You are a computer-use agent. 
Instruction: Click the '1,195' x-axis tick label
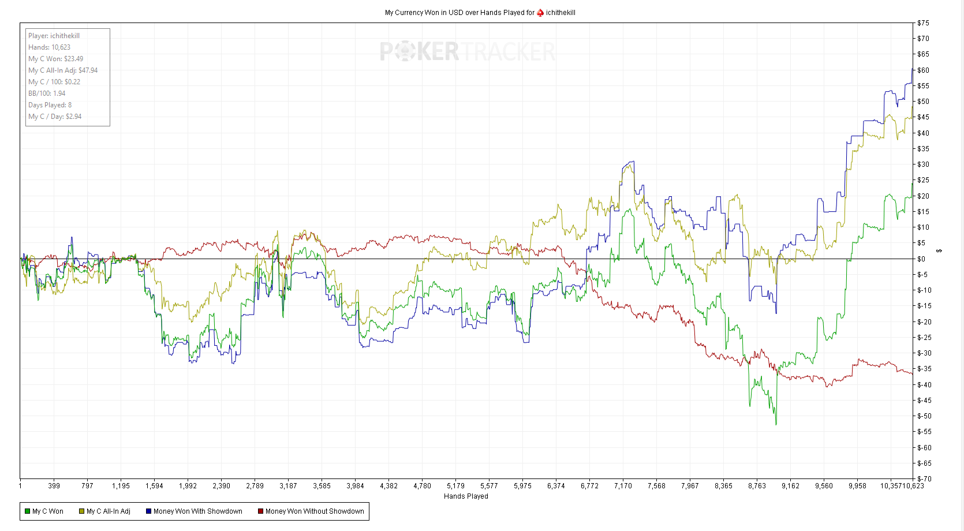[121, 486]
